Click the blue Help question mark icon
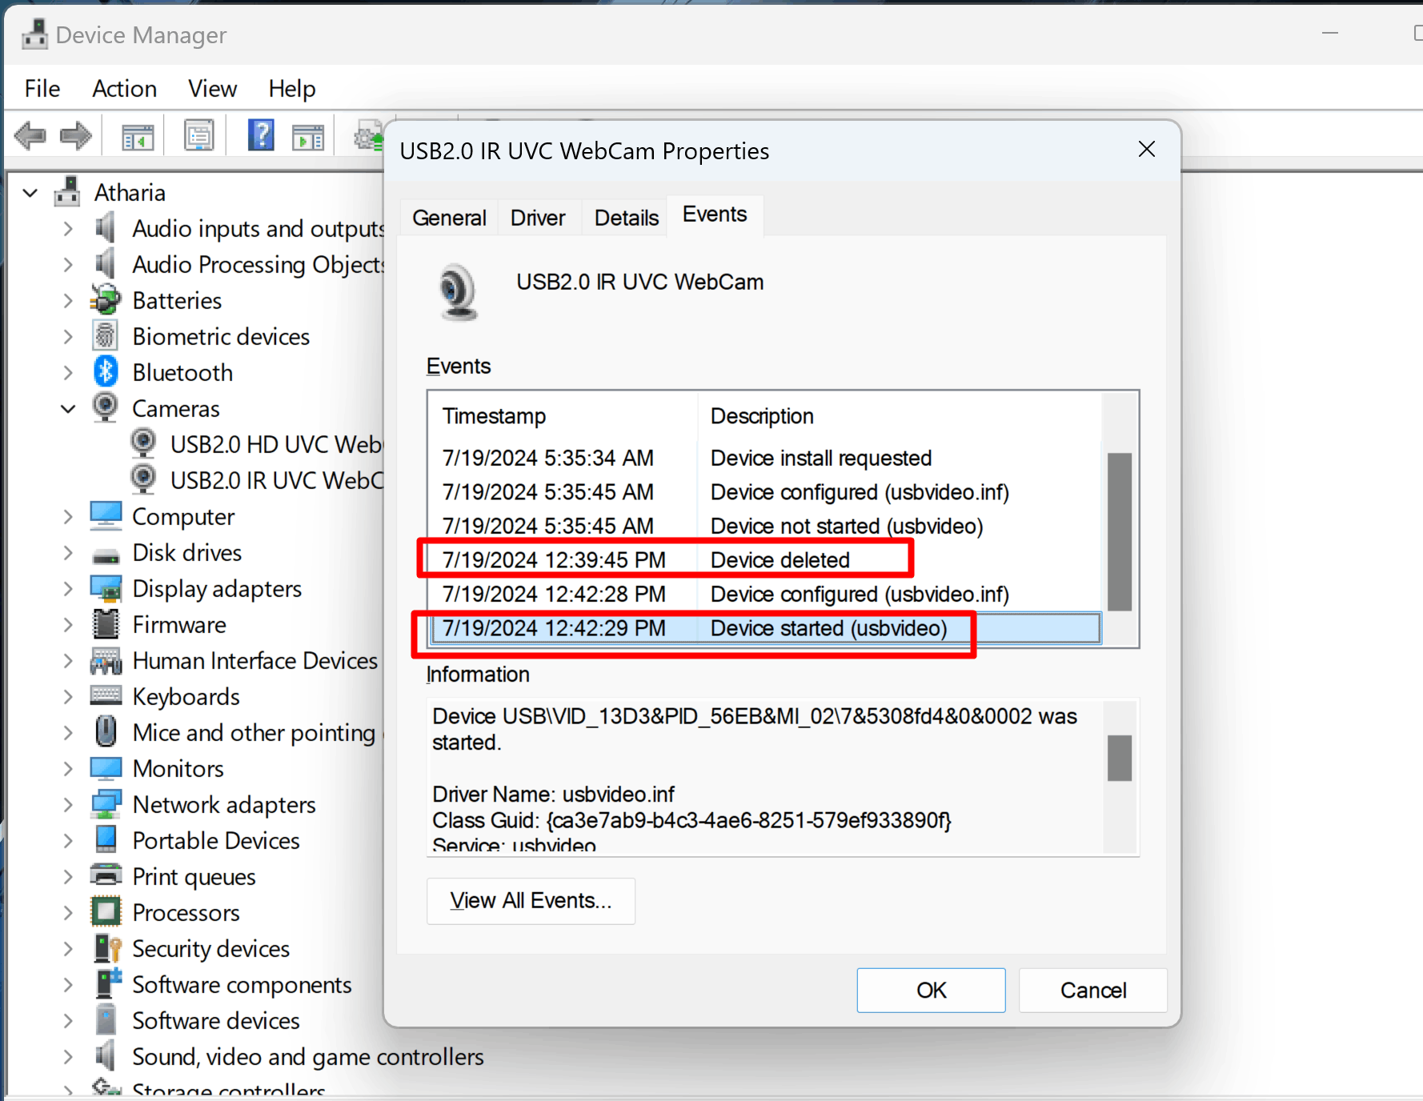This screenshot has height=1101, width=1423. point(261,134)
